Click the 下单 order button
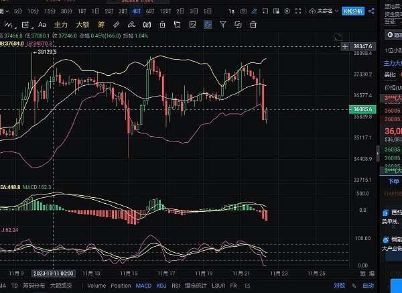Screen dimensions: 402x293 pyautogui.click(x=393, y=181)
